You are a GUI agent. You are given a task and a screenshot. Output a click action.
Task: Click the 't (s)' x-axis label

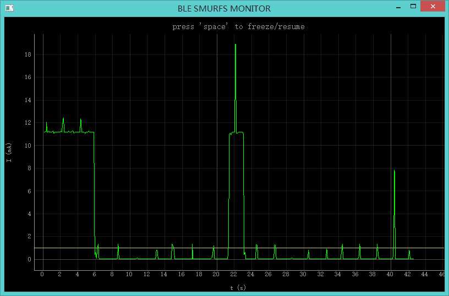pyautogui.click(x=238, y=288)
